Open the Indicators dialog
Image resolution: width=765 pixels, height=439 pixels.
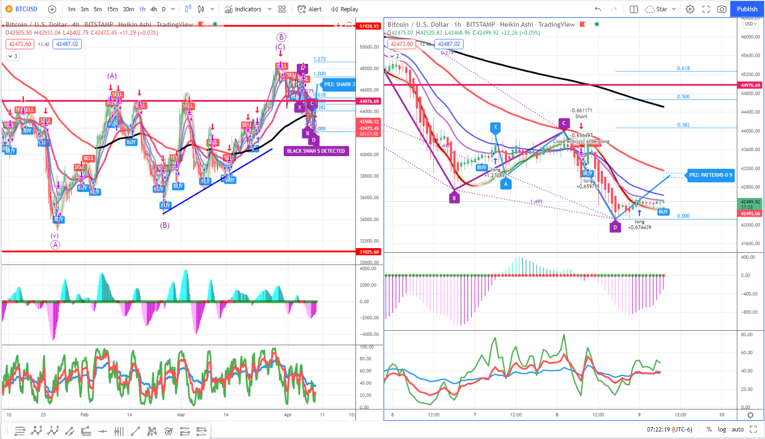243,9
